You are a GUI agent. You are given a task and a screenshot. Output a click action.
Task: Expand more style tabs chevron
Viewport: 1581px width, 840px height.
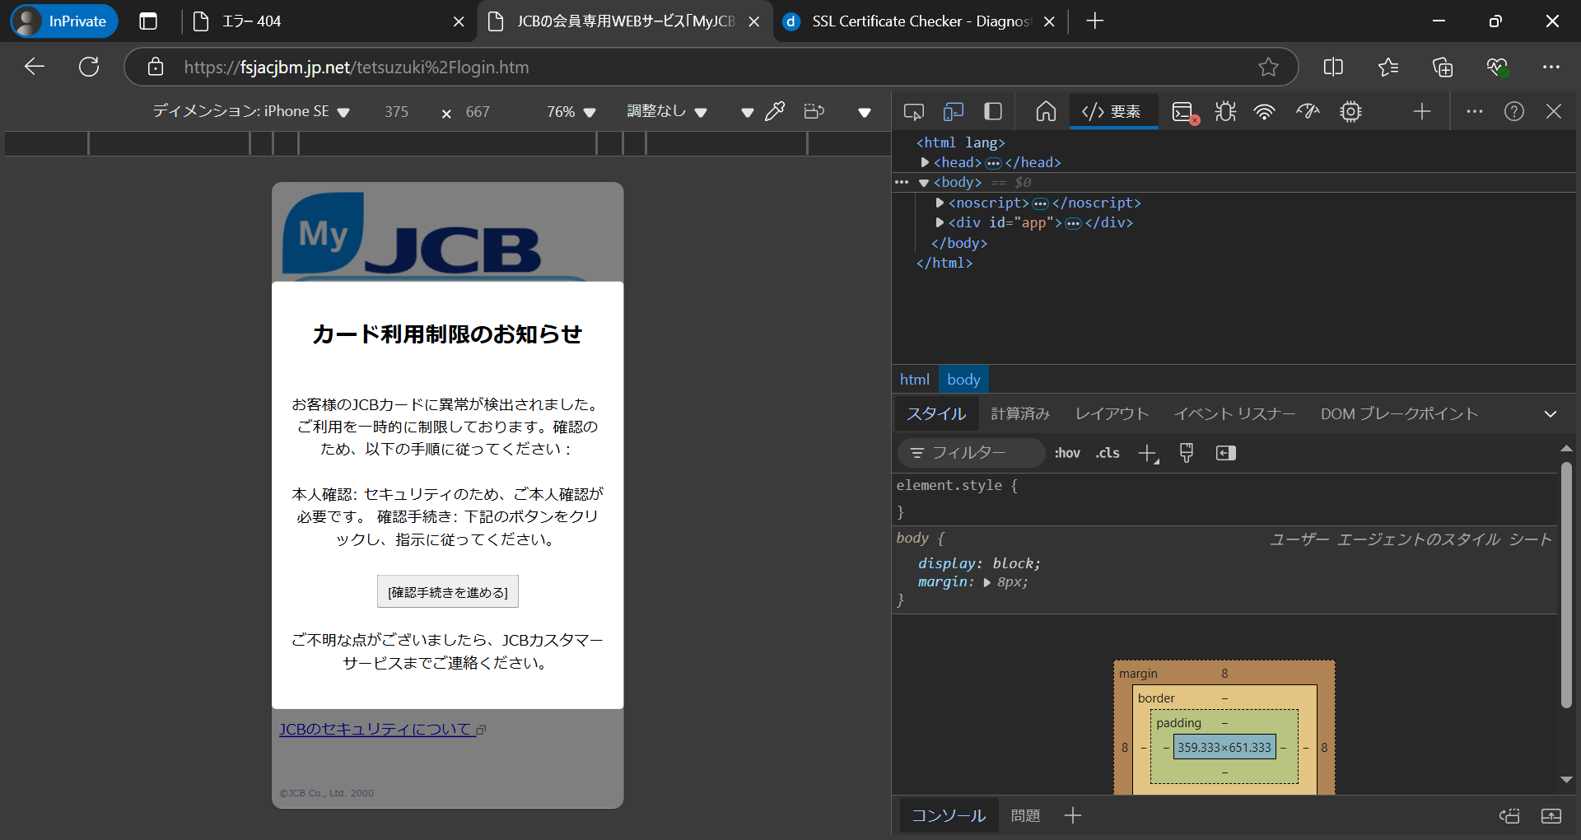(1551, 414)
